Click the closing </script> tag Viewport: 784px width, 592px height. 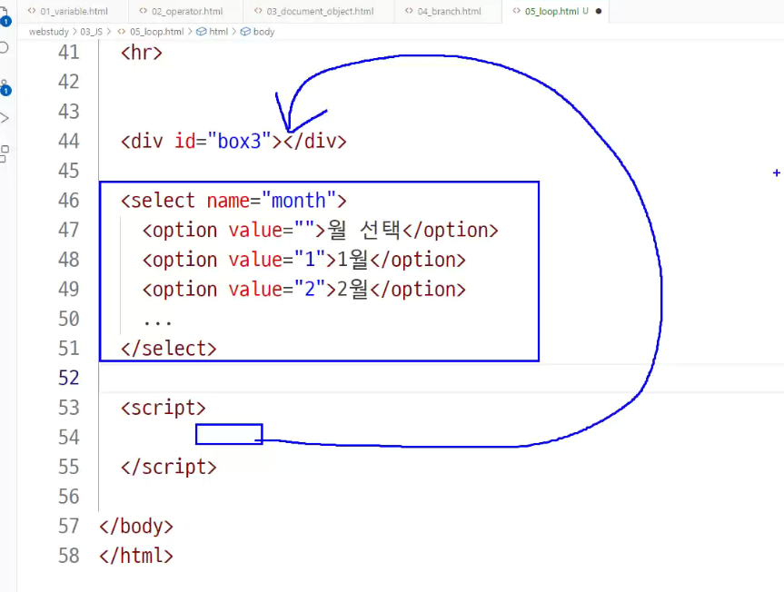(x=168, y=467)
